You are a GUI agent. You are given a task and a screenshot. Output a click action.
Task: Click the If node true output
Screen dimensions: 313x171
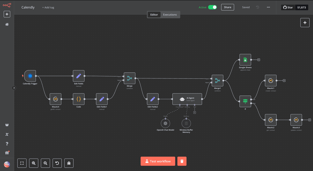click(x=251, y=99)
